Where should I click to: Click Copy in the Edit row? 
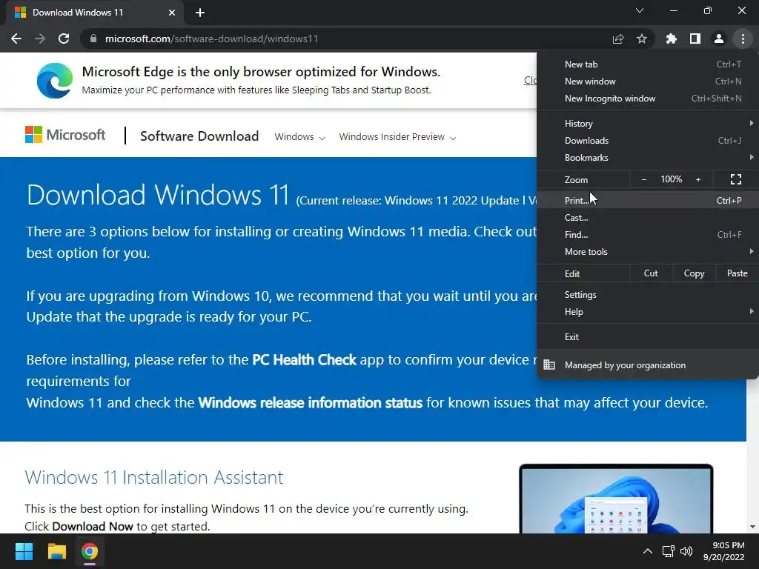(x=694, y=273)
